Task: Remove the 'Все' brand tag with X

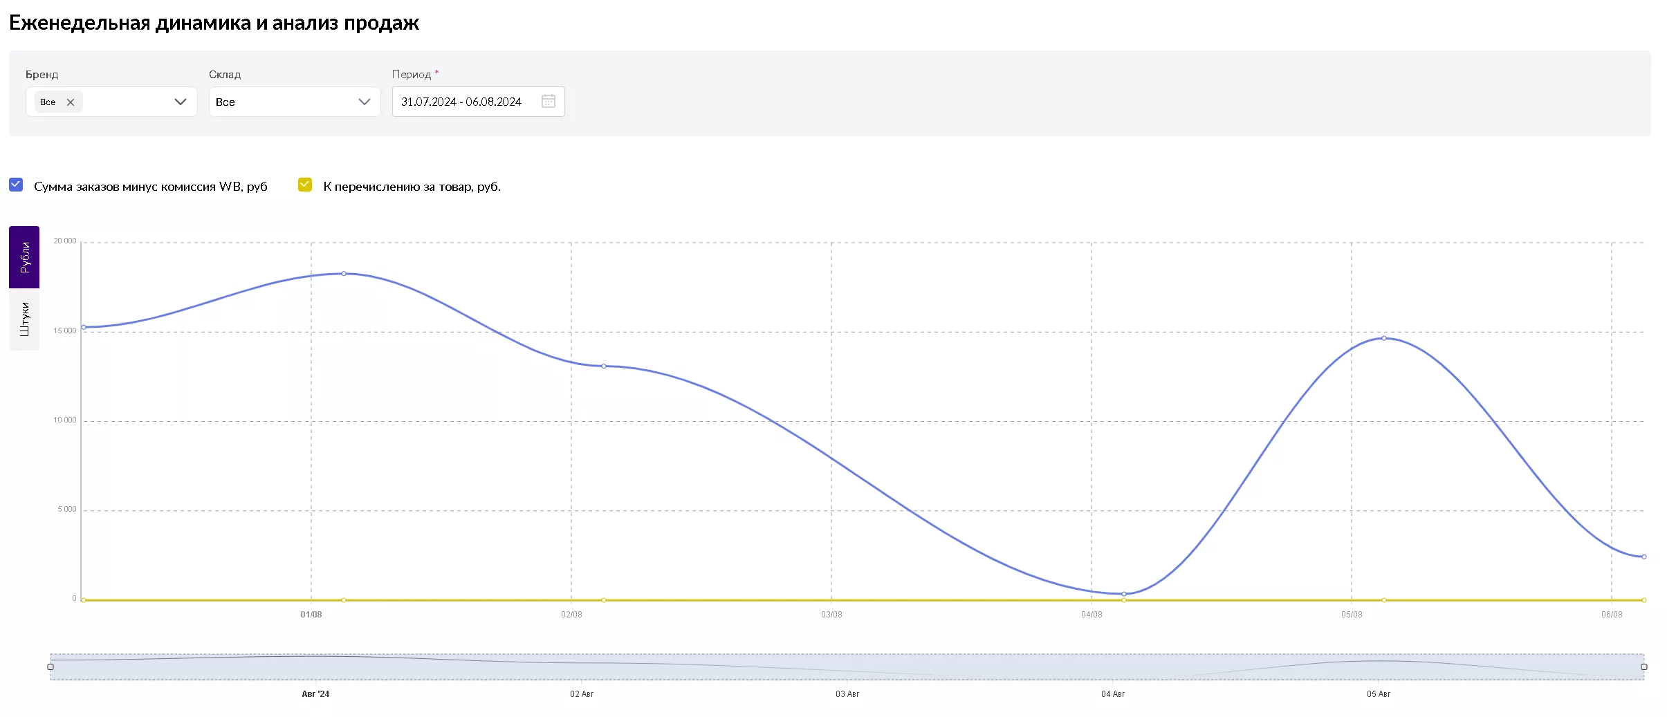Action: 71,102
